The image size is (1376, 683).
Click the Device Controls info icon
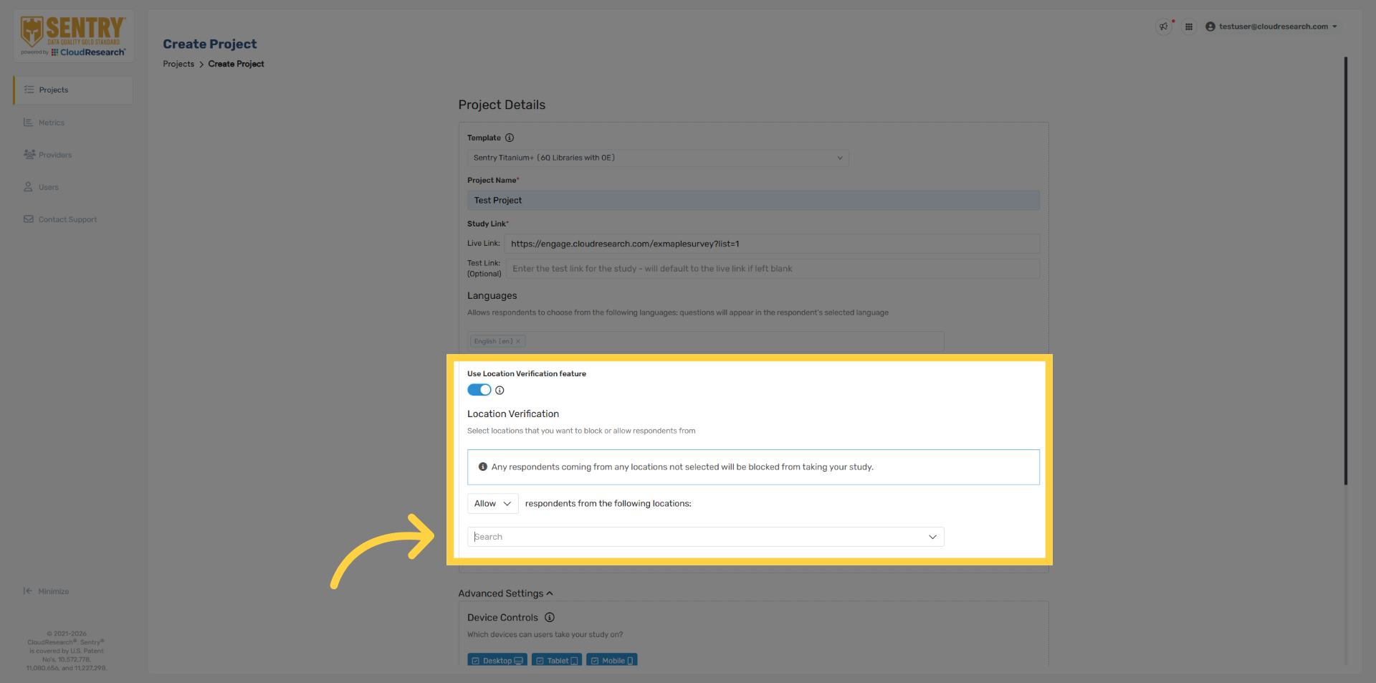coord(550,617)
